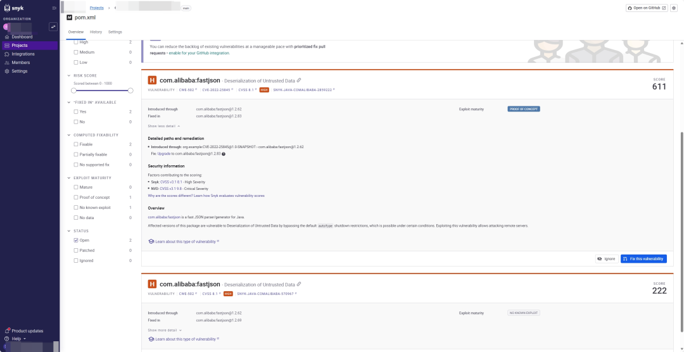The image size is (684, 352).
Task: Click Open on GitHub button
Action: 647,8
